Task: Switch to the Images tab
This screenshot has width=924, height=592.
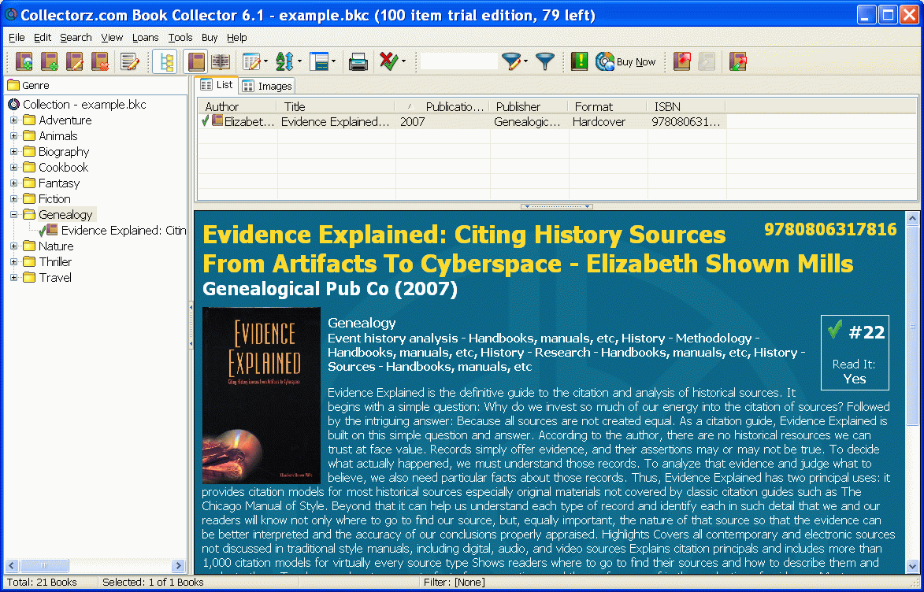Action: click(x=267, y=86)
